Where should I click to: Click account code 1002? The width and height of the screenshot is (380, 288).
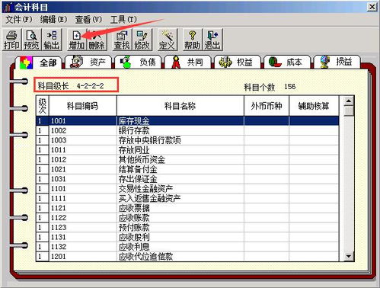tap(59, 130)
